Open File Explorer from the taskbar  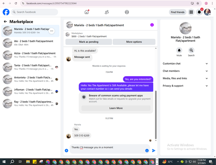[28, 162]
